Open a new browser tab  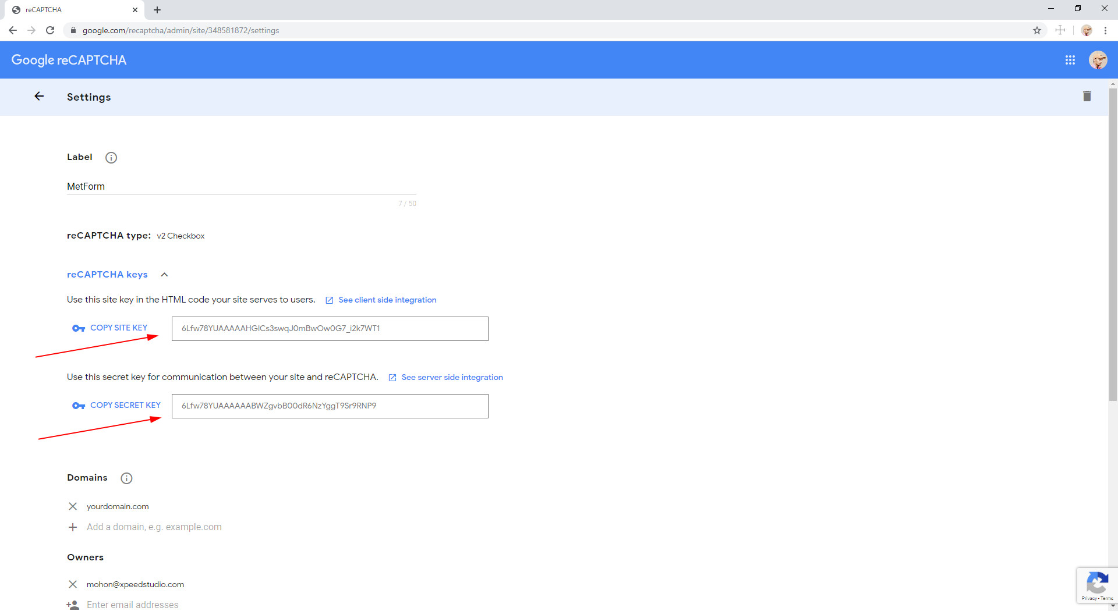(x=157, y=10)
